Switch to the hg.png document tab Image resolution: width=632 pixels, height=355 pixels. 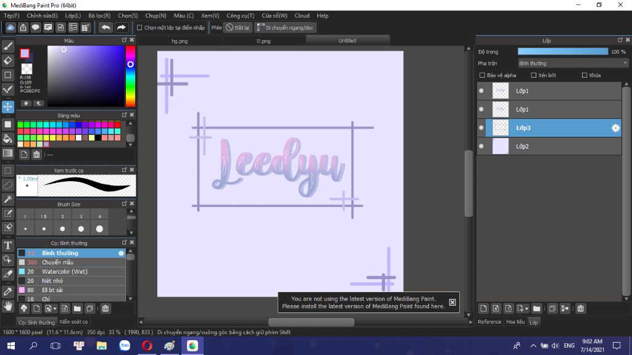point(180,41)
